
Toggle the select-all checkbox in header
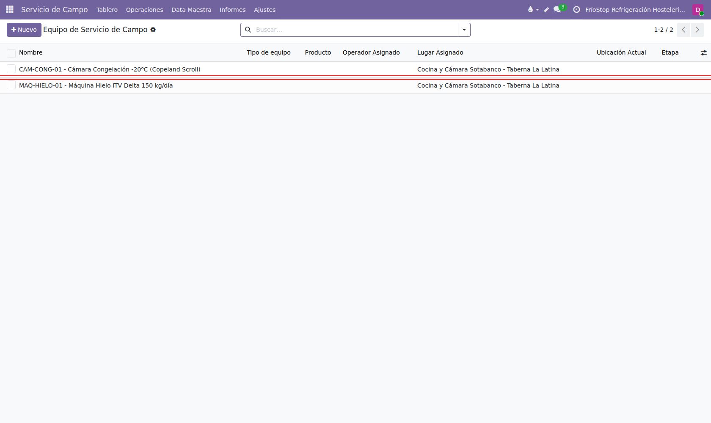point(11,53)
